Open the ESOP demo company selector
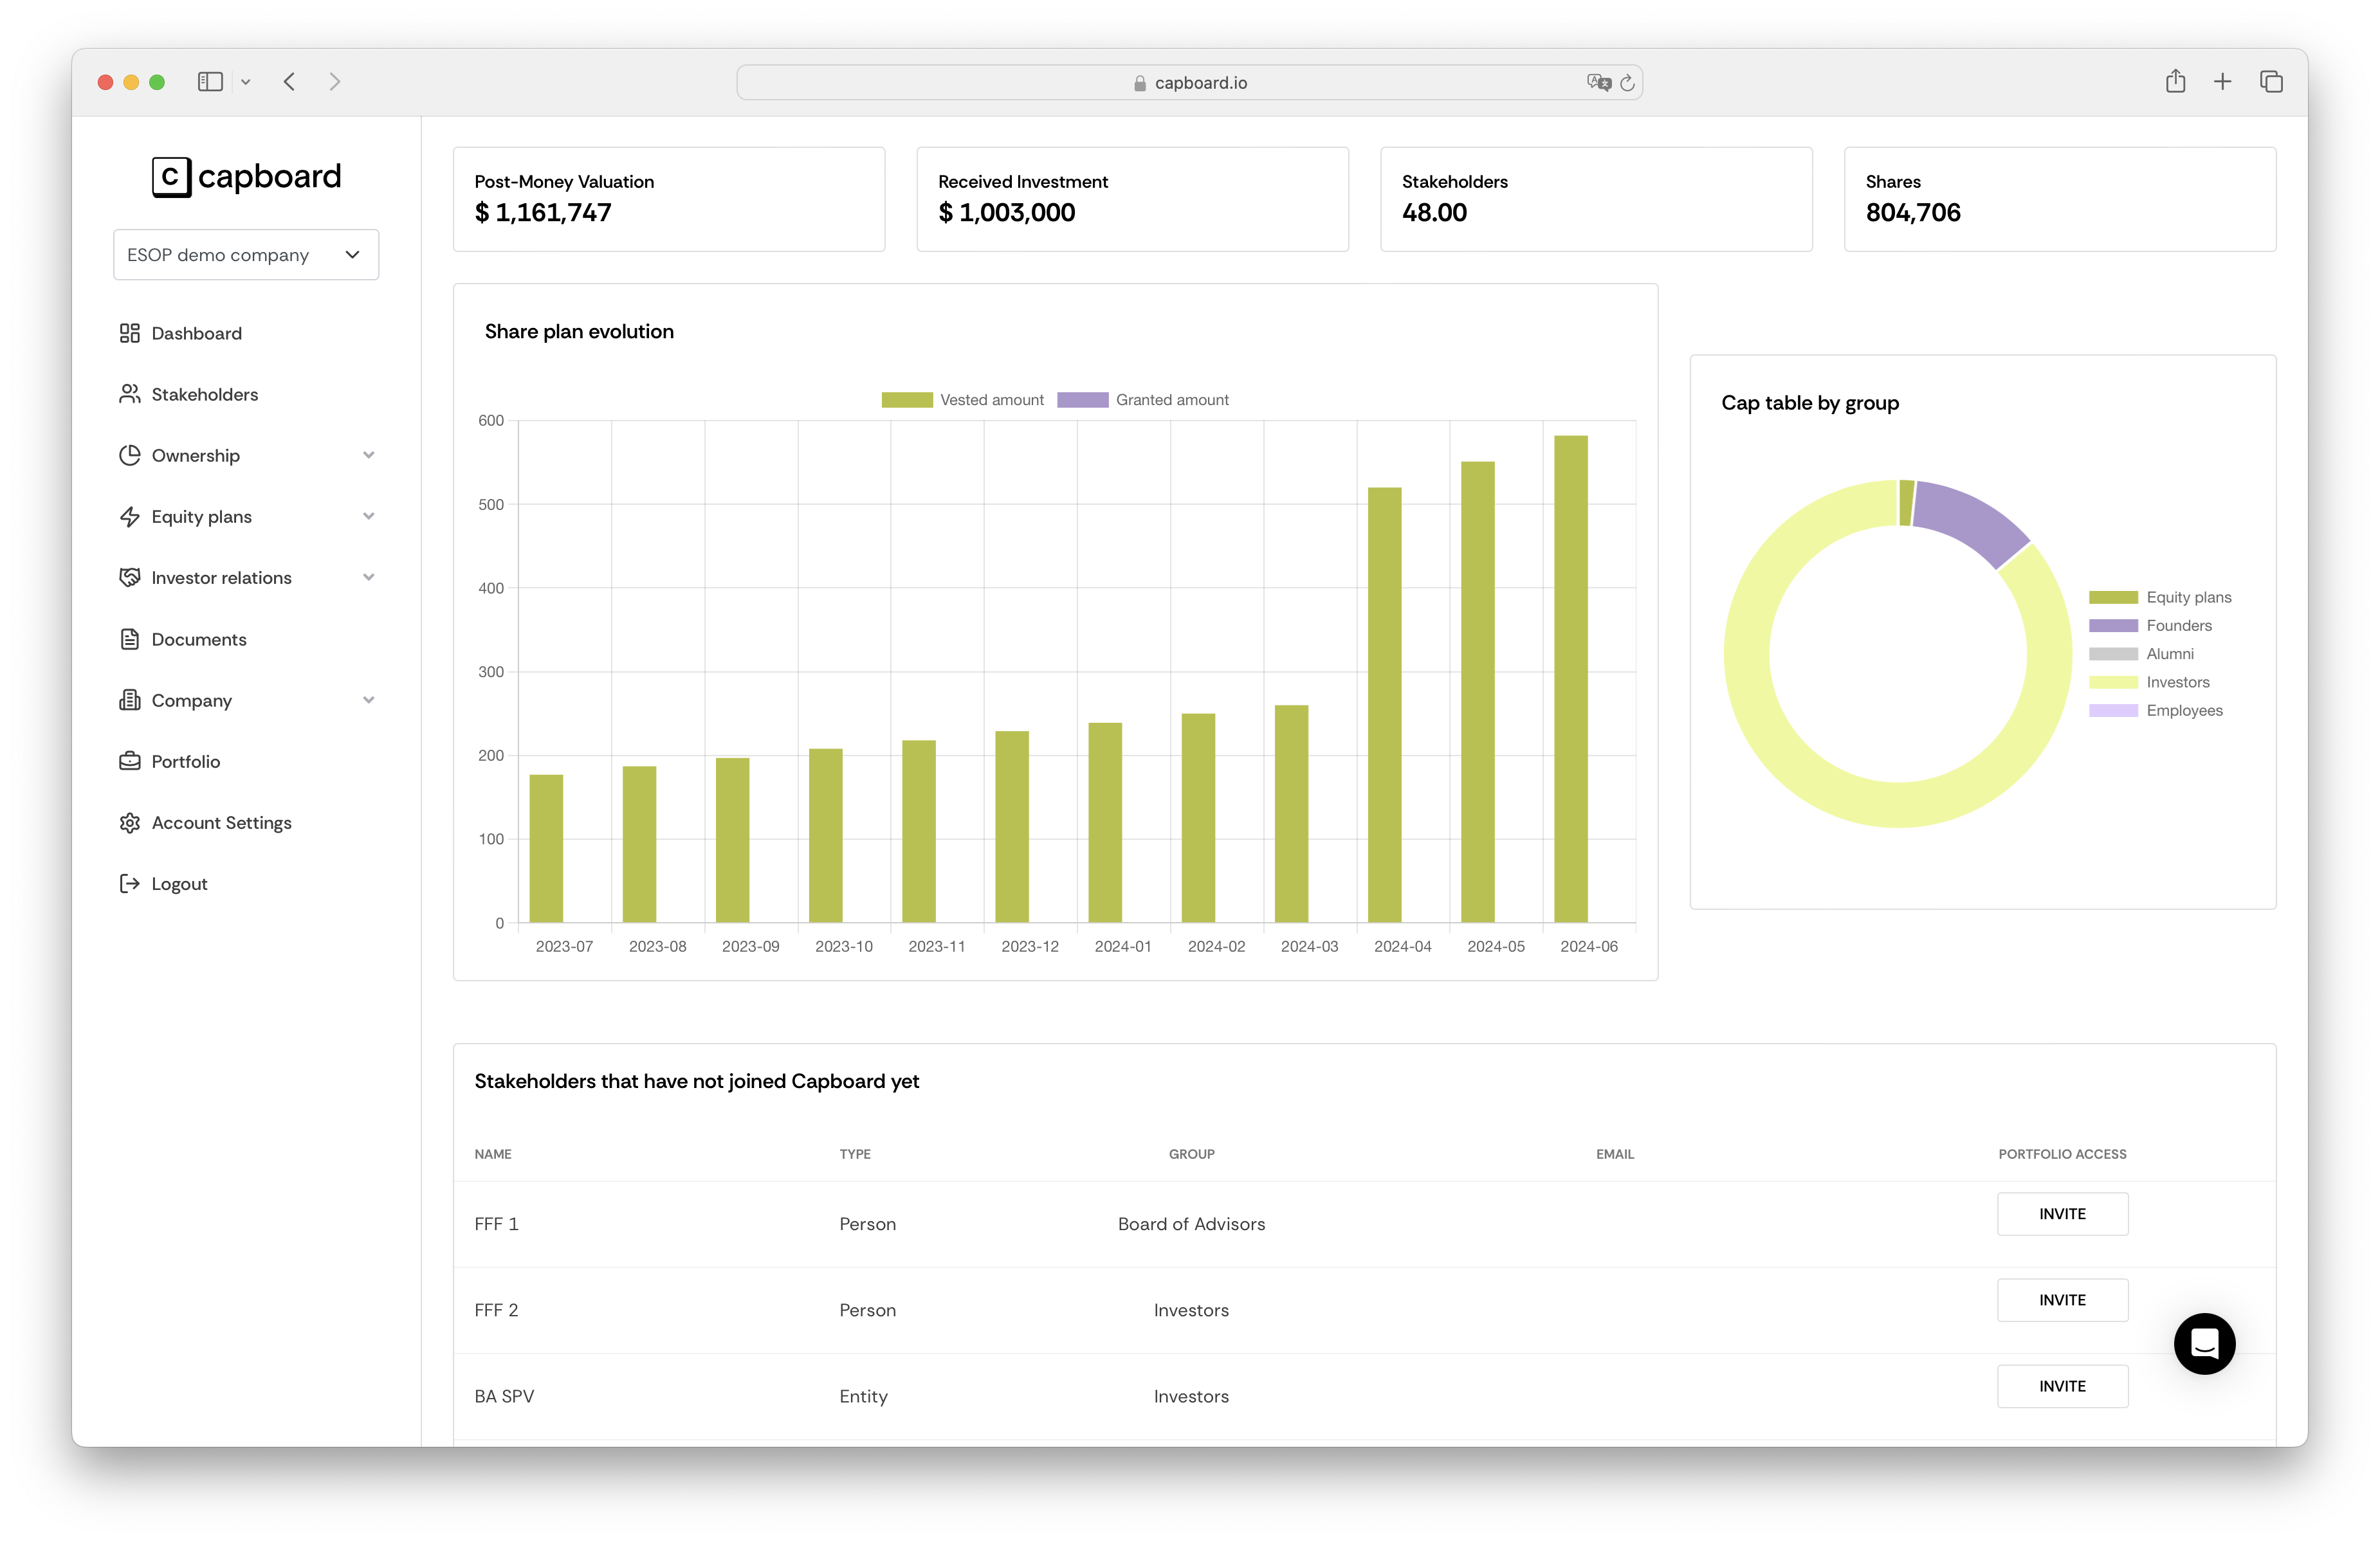Image resolution: width=2380 pixels, height=1542 pixels. click(246, 255)
